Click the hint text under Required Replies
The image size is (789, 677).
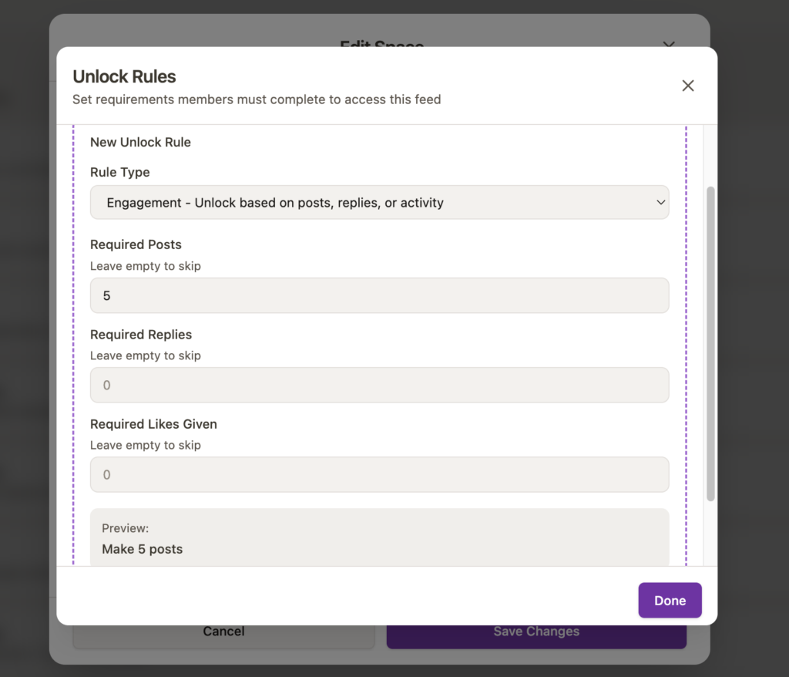point(146,355)
